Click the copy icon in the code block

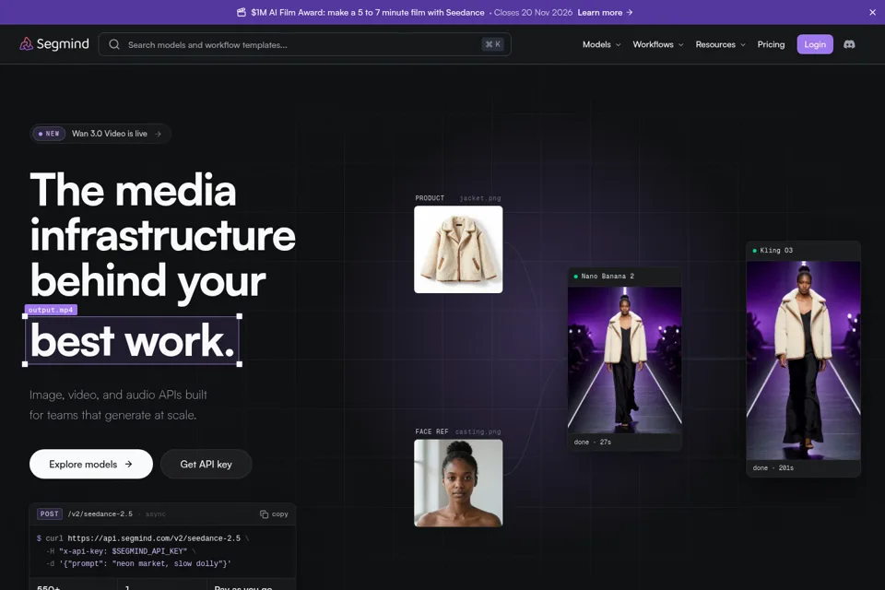tap(264, 513)
